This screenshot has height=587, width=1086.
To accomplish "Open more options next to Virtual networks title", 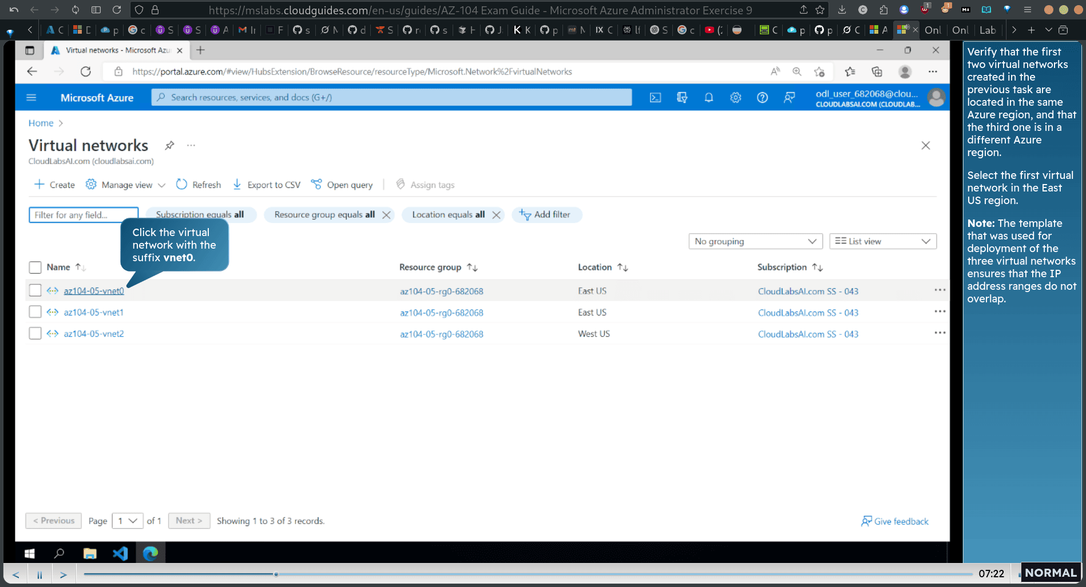I will coord(191,145).
